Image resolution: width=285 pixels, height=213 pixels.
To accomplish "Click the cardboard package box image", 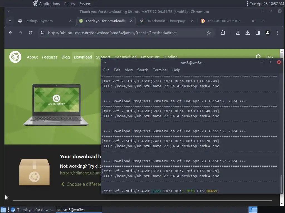I will pos(34,172).
